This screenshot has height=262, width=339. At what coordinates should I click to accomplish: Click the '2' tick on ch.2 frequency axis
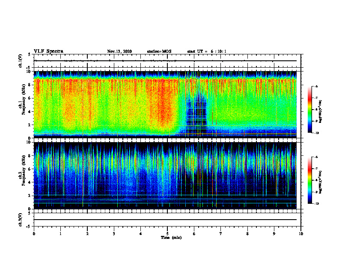30,196
